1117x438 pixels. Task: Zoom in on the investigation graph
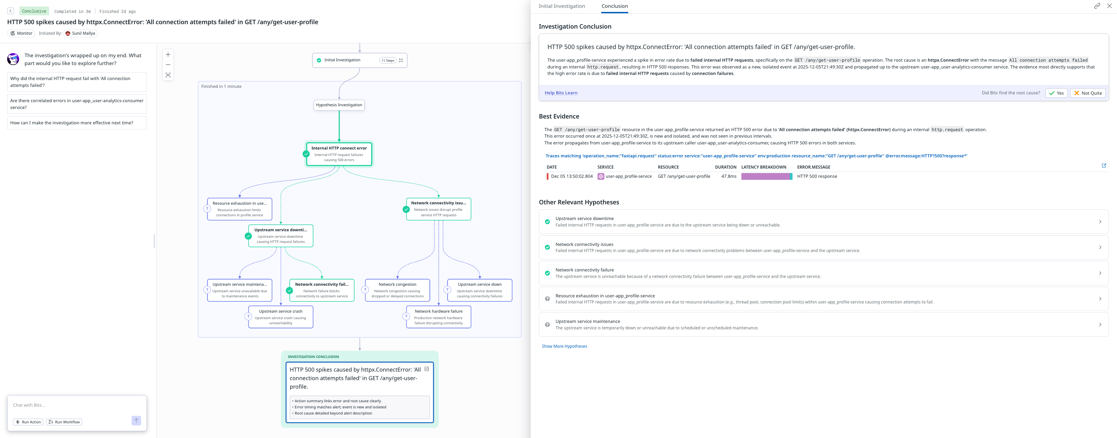pos(168,54)
